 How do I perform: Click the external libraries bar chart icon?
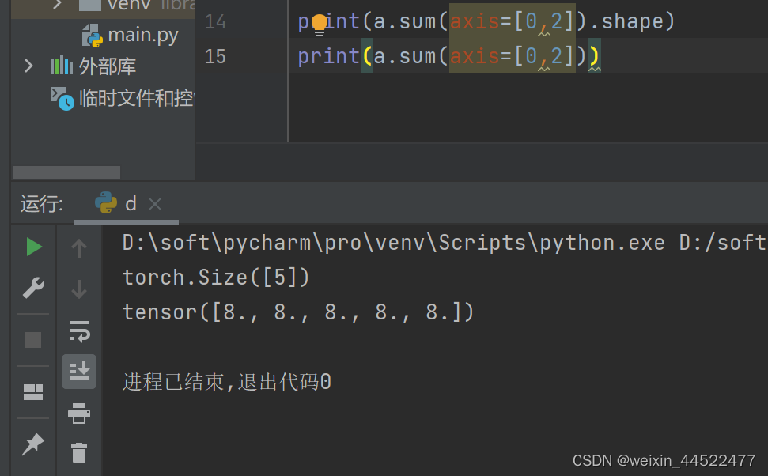coord(61,66)
